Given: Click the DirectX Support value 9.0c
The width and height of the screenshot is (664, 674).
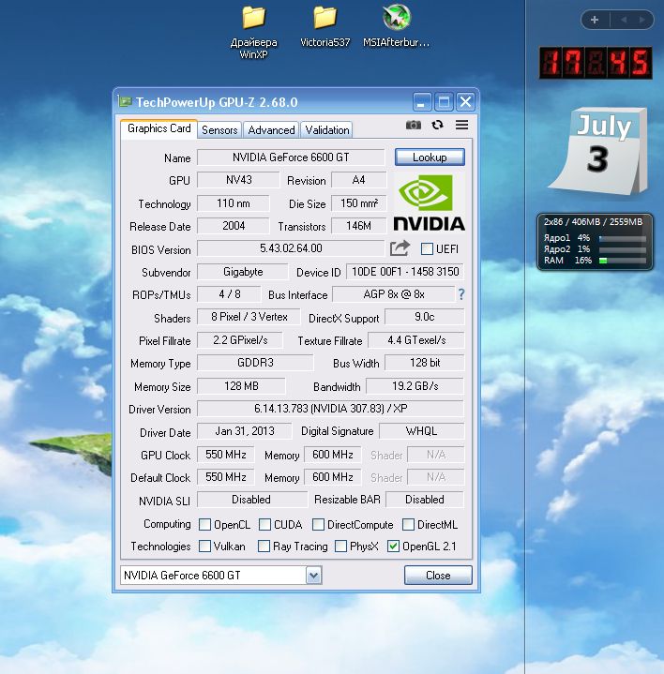Looking at the screenshot, I should [x=425, y=317].
